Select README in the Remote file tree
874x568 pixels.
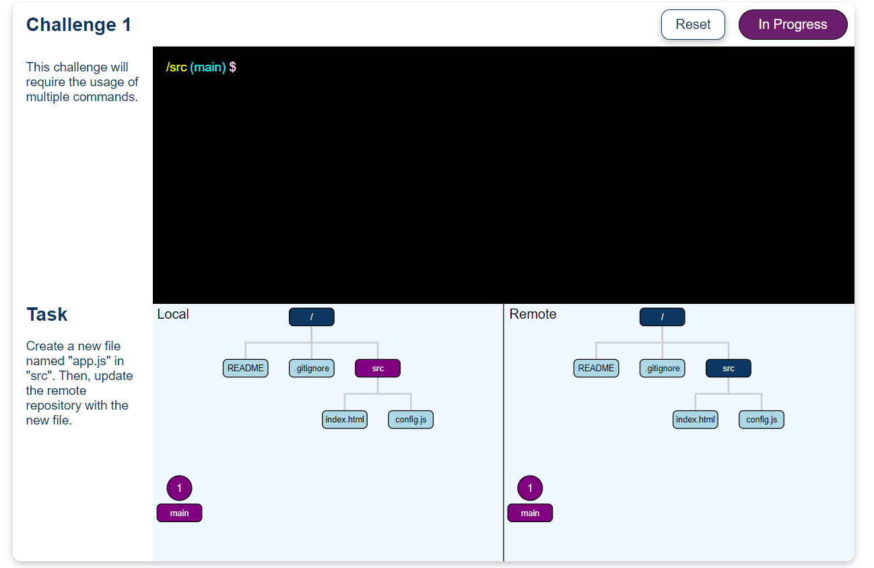tap(596, 368)
